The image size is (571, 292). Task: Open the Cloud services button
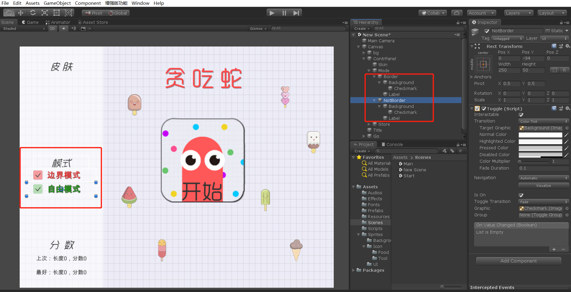click(457, 13)
